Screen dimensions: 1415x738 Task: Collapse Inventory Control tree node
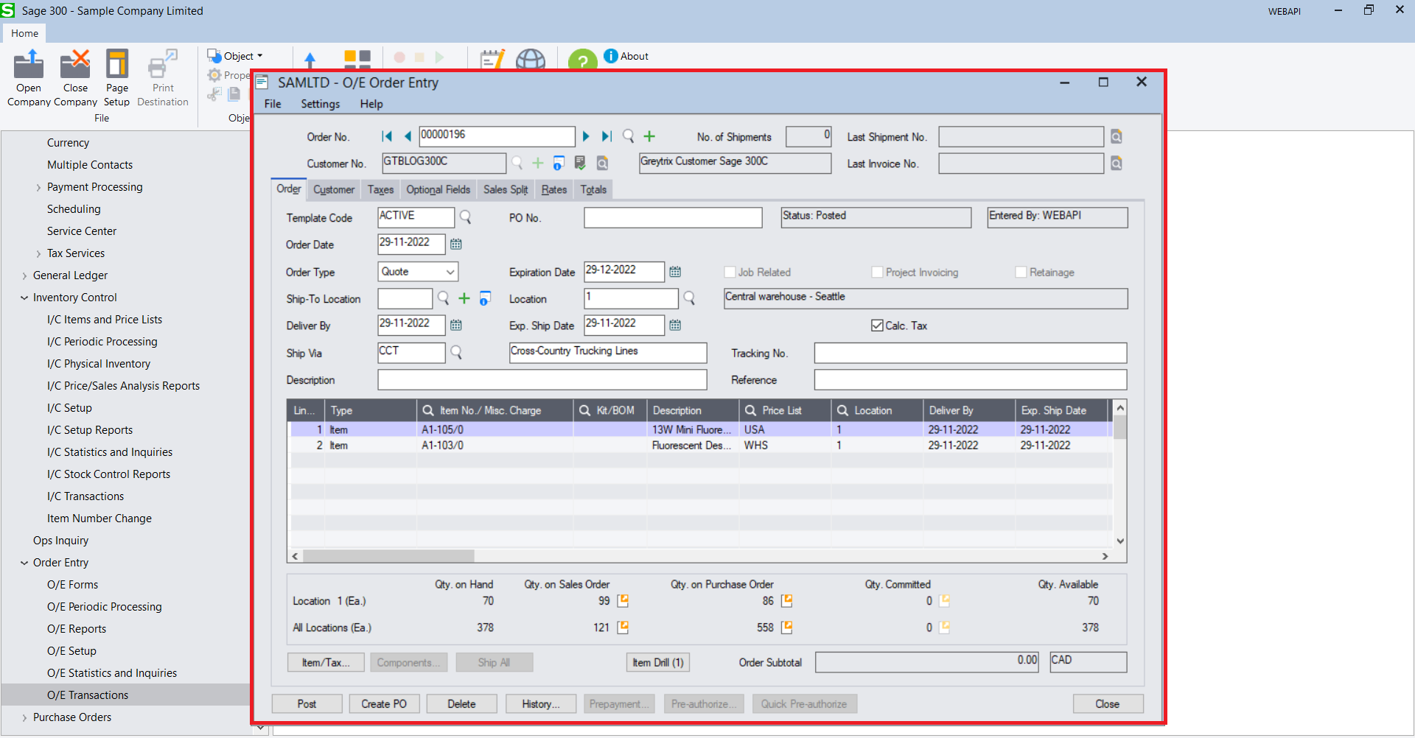click(24, 298)
